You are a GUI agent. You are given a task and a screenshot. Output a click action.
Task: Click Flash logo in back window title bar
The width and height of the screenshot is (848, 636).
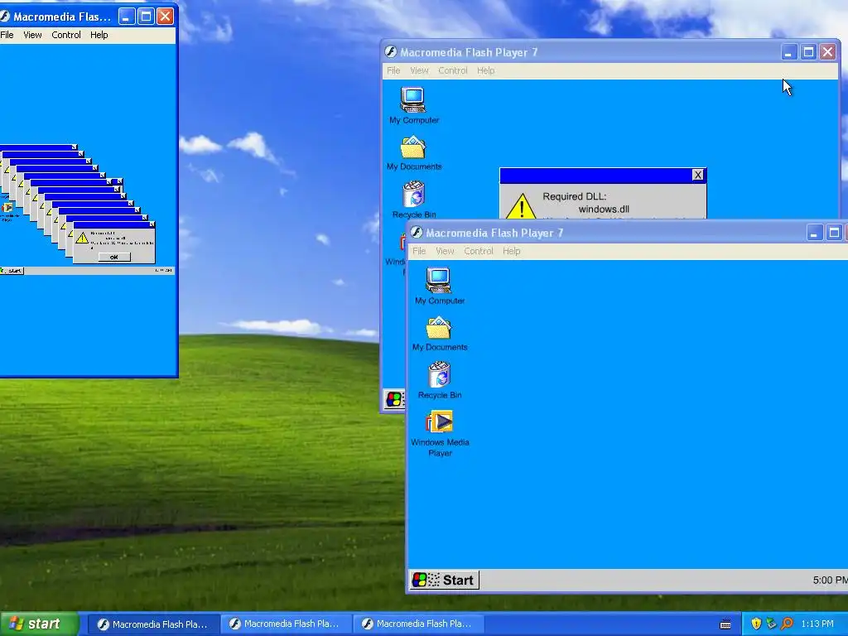tap(391, 52)
